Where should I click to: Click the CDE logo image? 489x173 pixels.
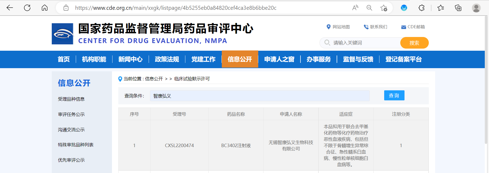click(63, 34)
